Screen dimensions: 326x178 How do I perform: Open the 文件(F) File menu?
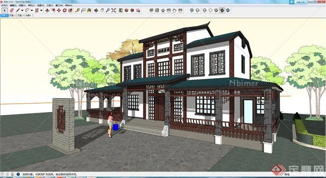tap(4, 6)
